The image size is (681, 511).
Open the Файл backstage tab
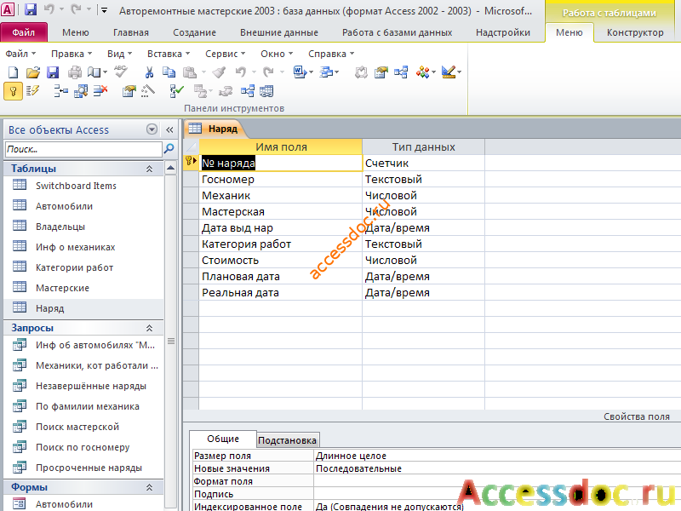point(24,32)
